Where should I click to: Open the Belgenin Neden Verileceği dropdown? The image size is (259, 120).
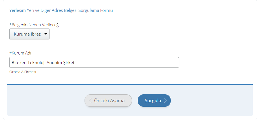[x=29, y=34]
